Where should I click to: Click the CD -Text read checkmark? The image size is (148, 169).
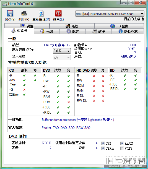pyautogui.click(x=24, y=85)
